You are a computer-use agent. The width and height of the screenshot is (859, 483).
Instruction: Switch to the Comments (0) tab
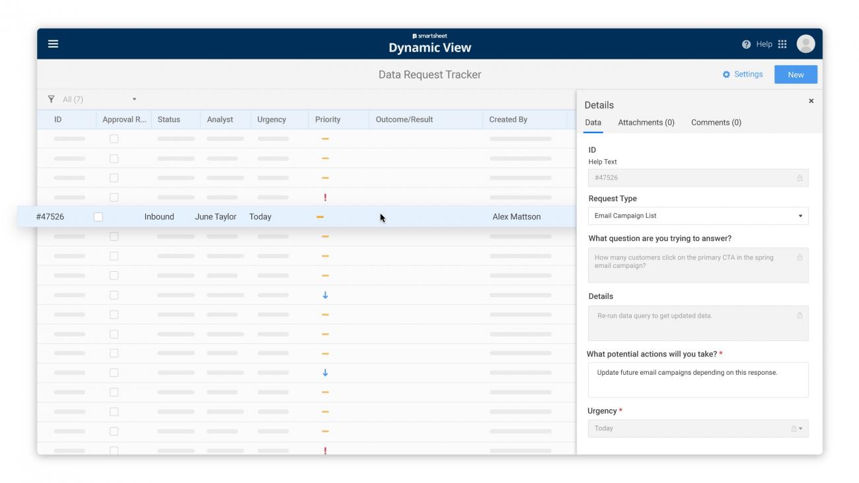[x=716, y=123]
